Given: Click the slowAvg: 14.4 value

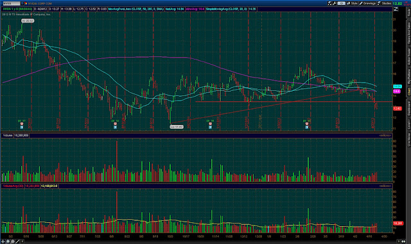Looking at the screenshot, I should click(195, 9).
